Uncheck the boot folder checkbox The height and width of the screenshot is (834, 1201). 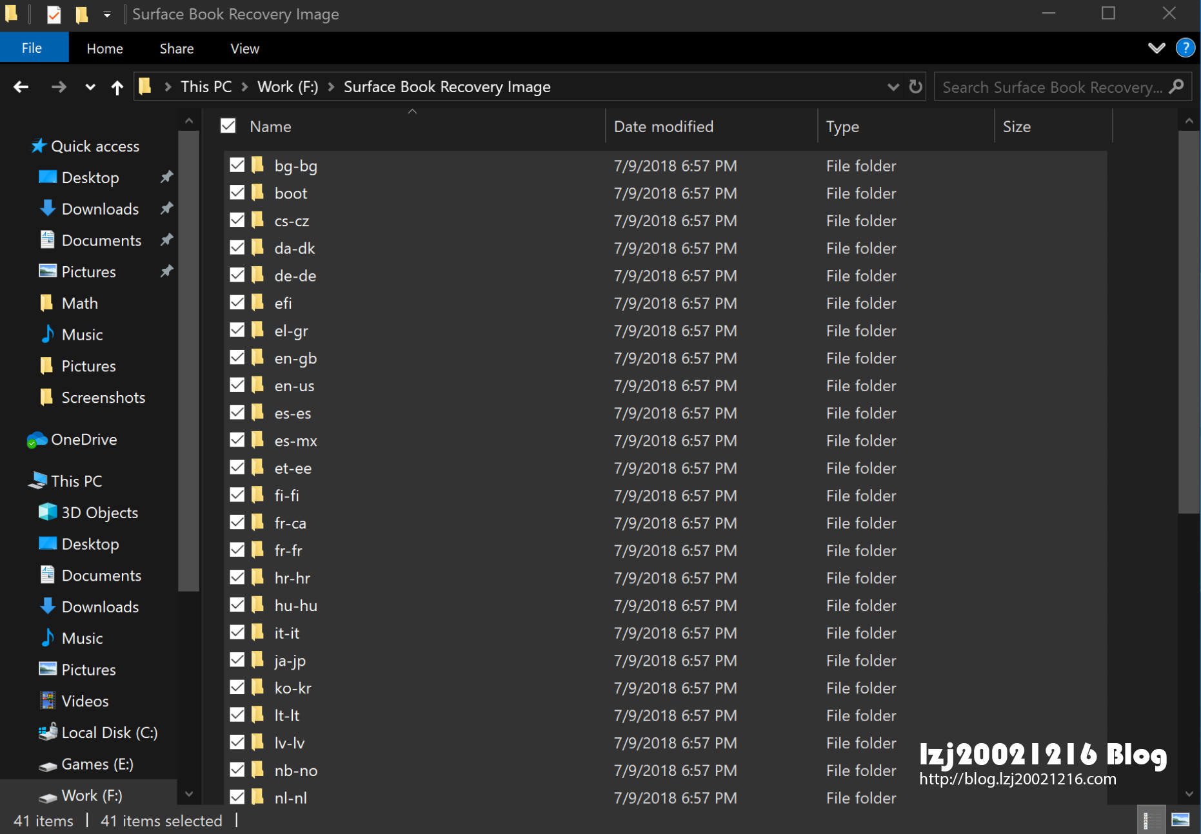[x=237, y=193]
